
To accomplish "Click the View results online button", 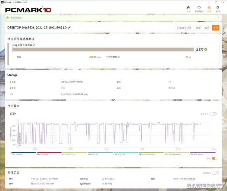I will click(184, 28).
